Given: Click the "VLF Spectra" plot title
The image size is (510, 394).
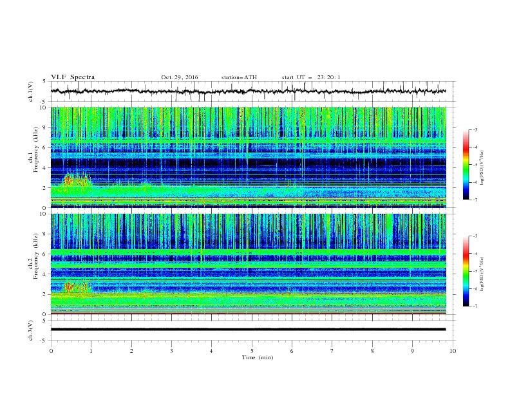Looking at the screenshot, I should click(x=73, y=77).
